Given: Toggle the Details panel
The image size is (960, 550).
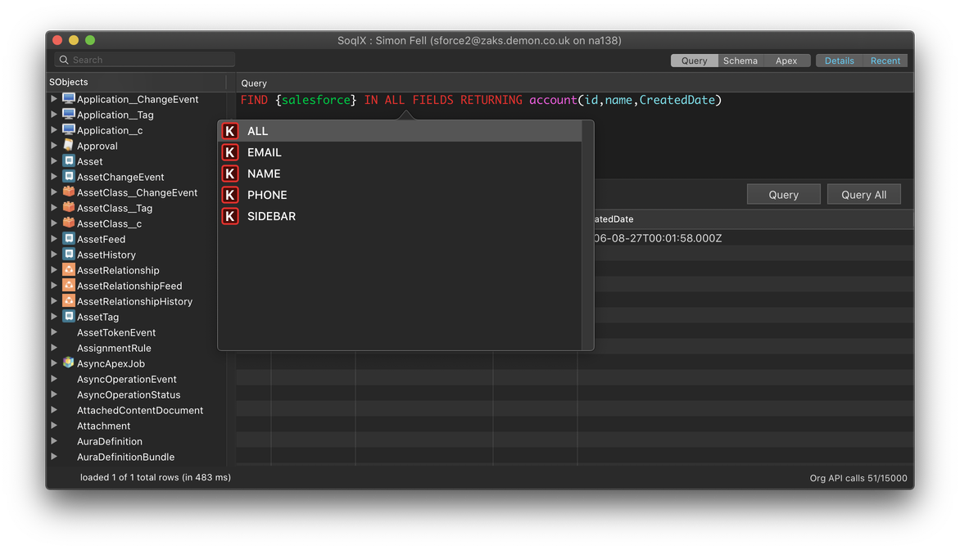Looking at the screenshot, I should (839, 61).
